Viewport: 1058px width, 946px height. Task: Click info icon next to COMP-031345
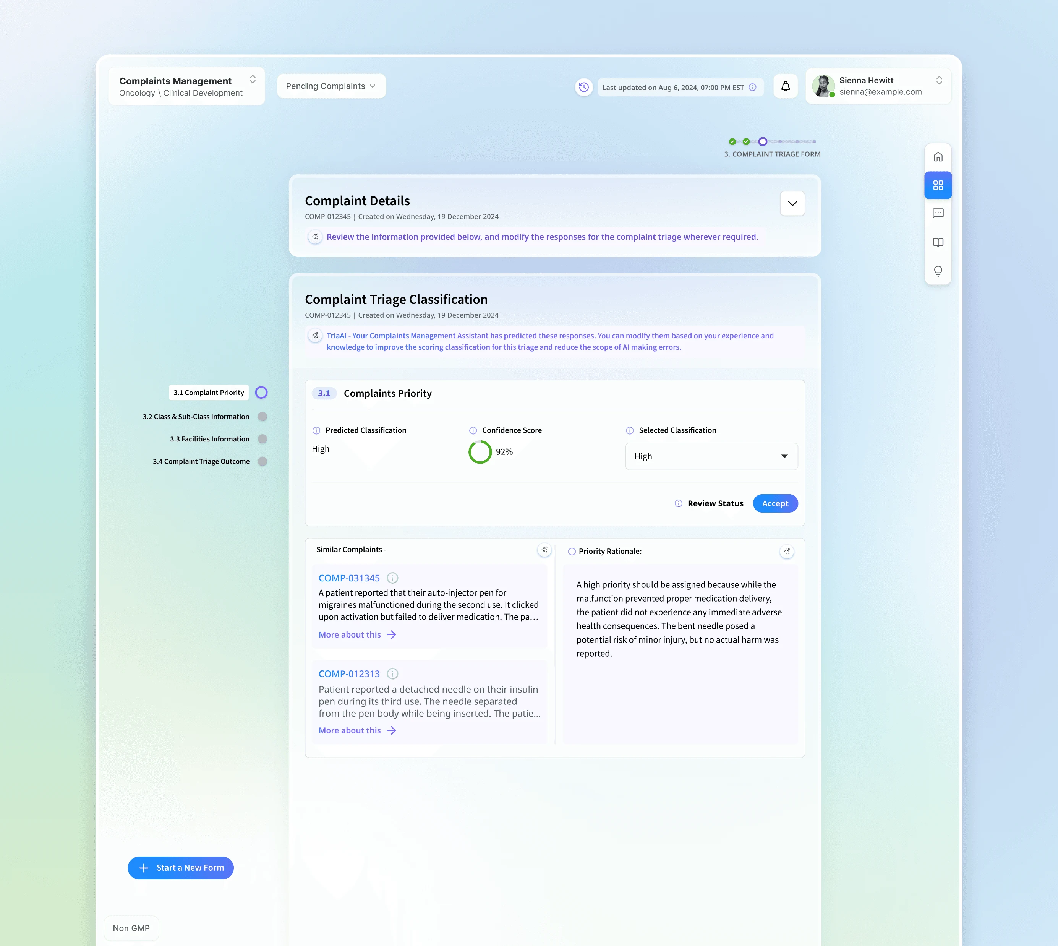pyautogui.click(x=393, y=578)
